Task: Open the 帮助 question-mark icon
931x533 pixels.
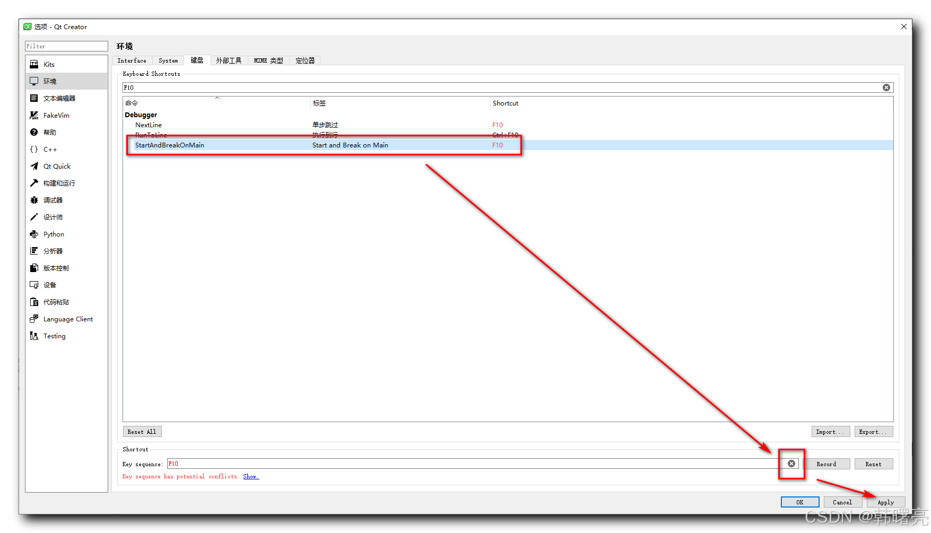Action: click(34, 132)
